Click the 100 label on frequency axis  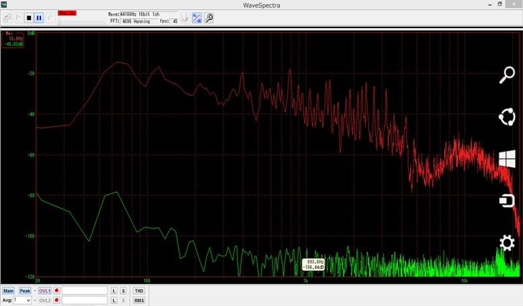tap(147, 280)
